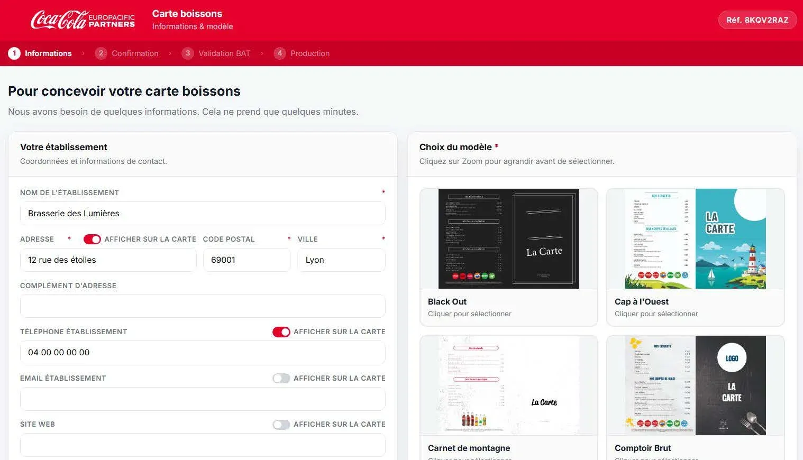Click the phone number field

tap(203, 353)
